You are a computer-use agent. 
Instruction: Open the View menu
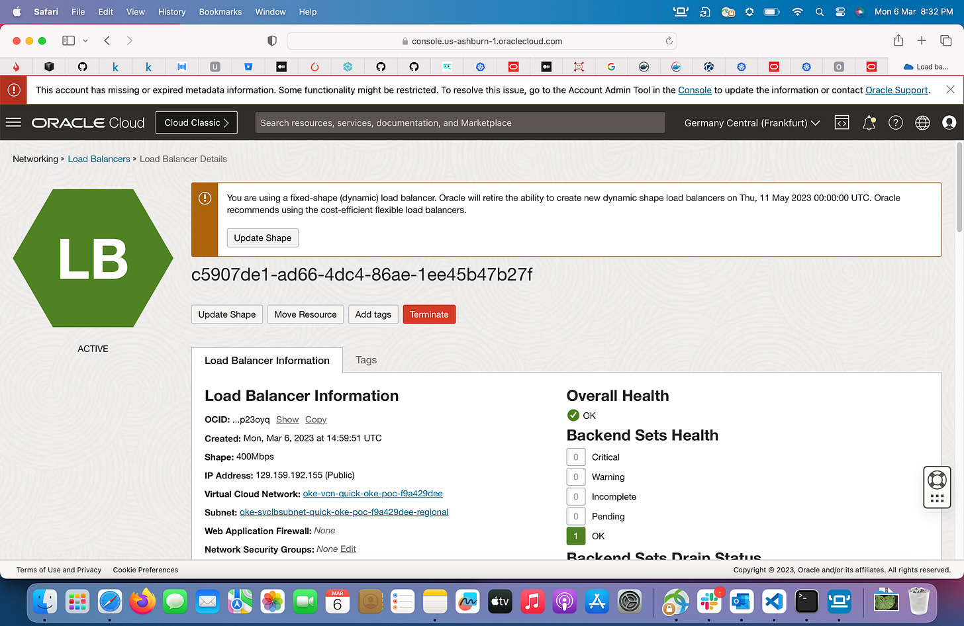[x=136, y=12]
